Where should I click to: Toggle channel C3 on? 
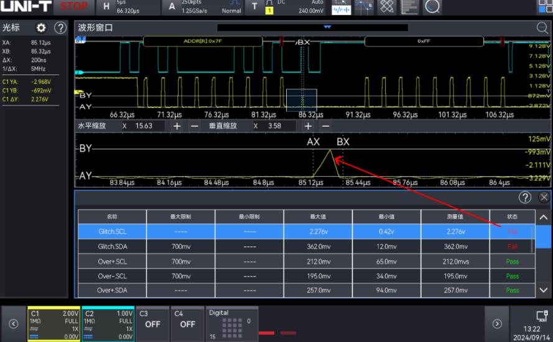pos(152,323)
